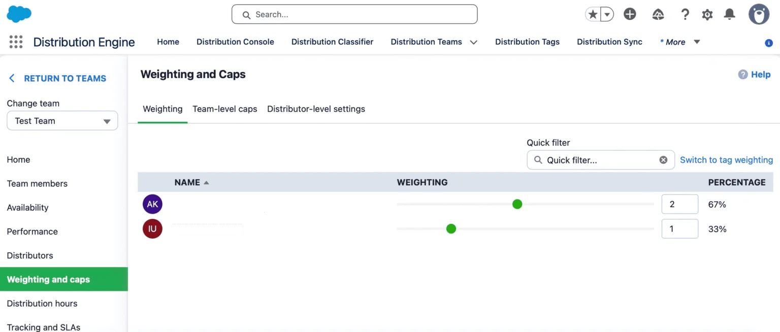Click the blue info icon below the avatar
Image resolution: width=780 pixels, height=332 pixels.
769,43
